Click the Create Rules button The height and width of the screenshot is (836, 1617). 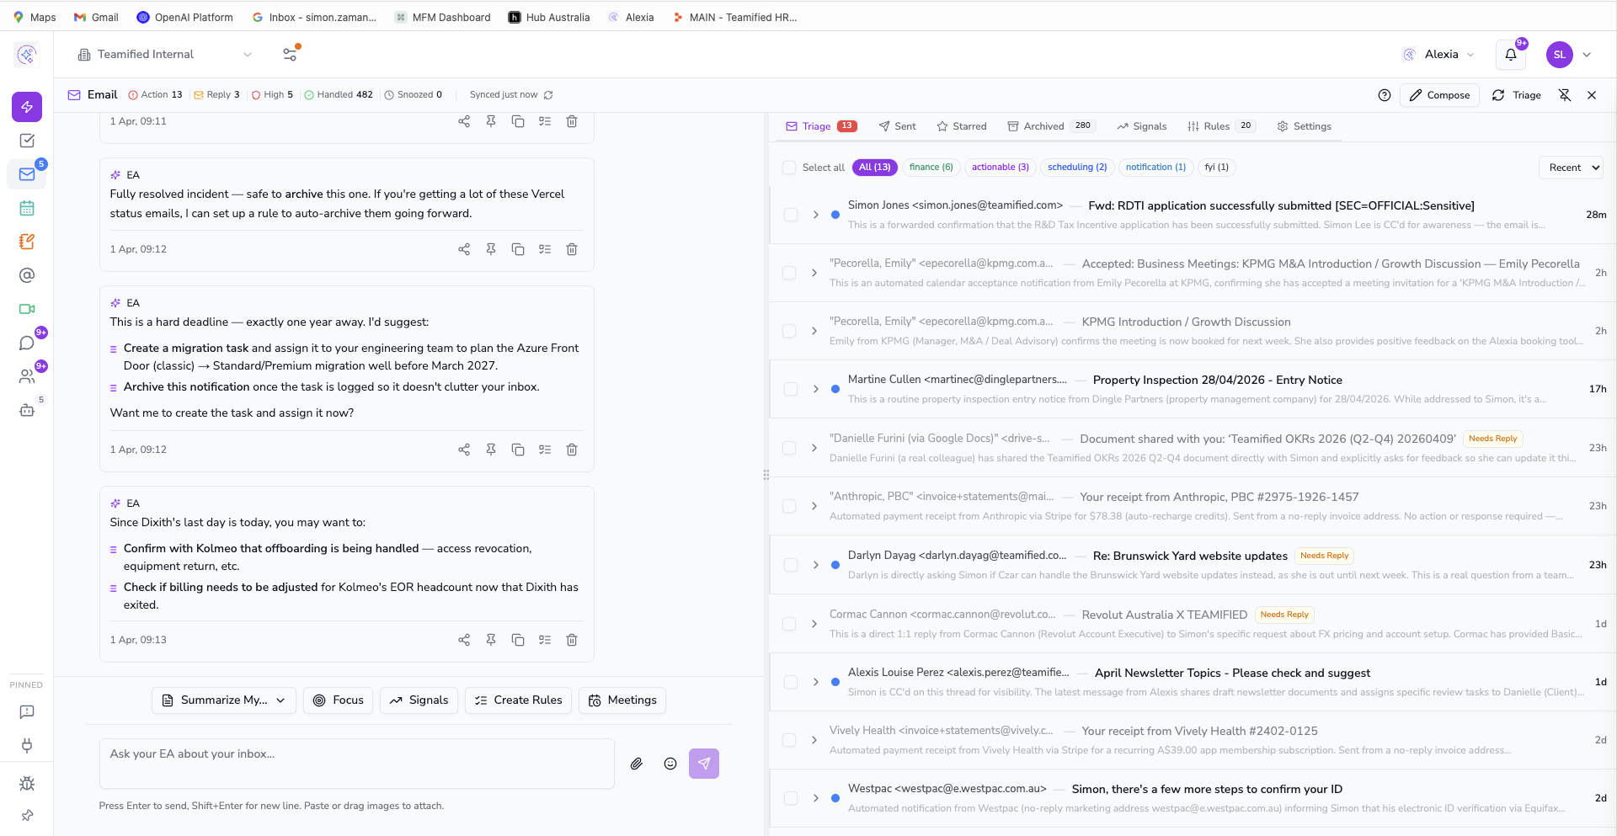pyautogui.click(x=518, y=700)
